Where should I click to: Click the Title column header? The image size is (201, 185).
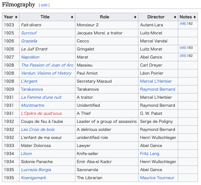coord(47,17)
